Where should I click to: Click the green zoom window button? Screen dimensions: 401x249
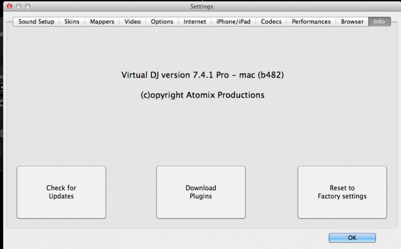tap(28, 7)
